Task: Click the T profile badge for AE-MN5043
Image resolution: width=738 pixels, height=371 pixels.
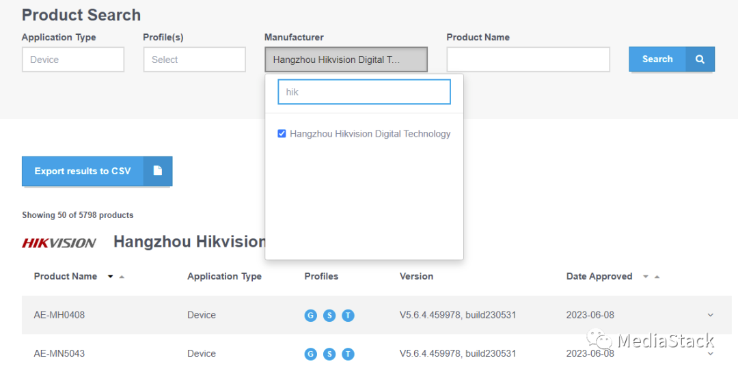Action: pyautogui.click(x=348, y=354)
